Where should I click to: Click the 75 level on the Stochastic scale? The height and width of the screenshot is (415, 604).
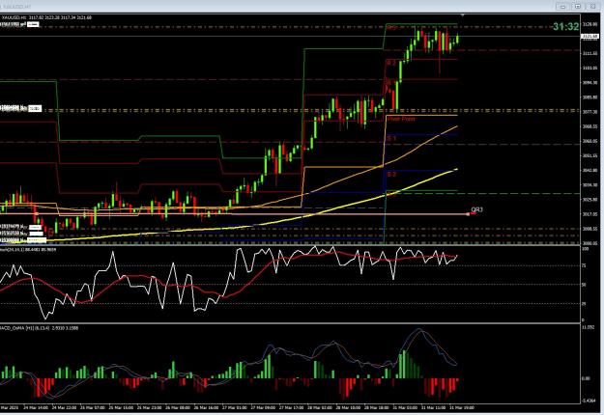tap(584, 265)
